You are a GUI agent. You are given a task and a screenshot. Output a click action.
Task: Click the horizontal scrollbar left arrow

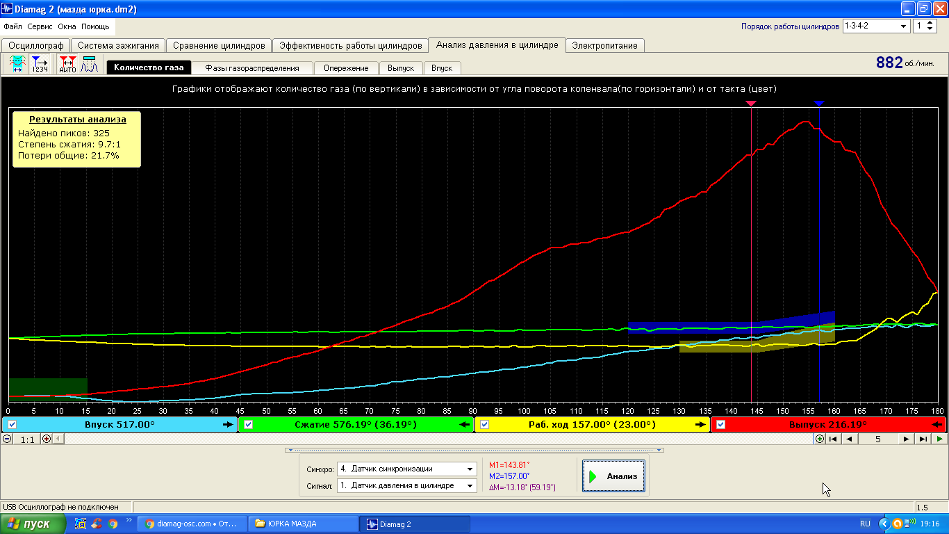[x=58, y=439]
